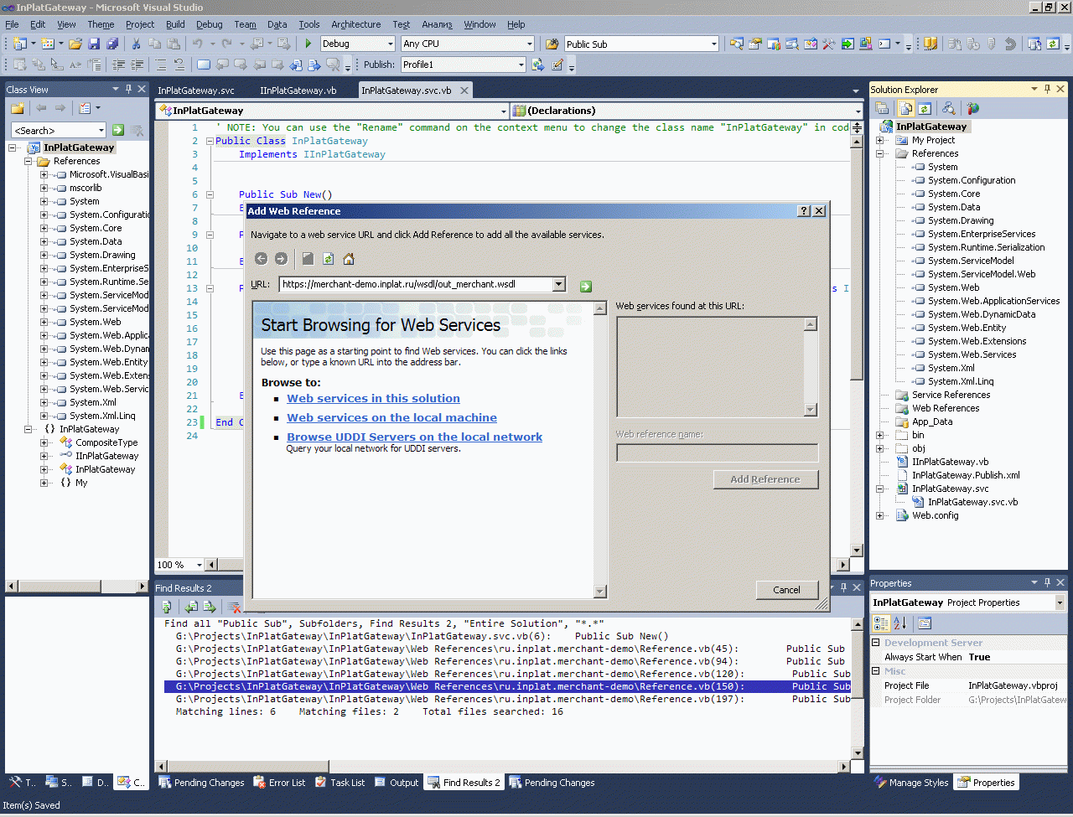Switch to the IInPlatGateway.vb tab

[298, 90]
